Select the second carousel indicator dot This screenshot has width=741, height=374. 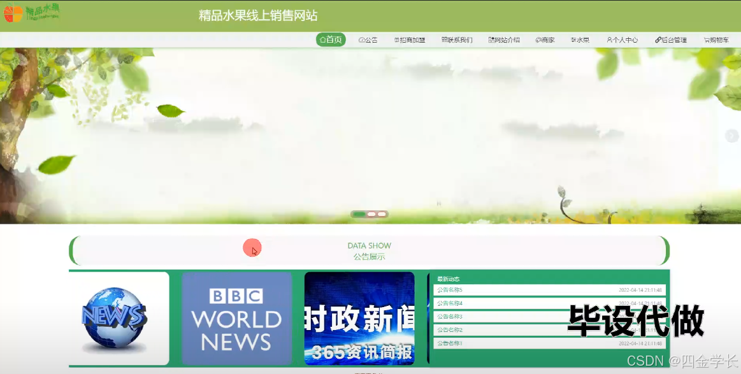(372, 214)
